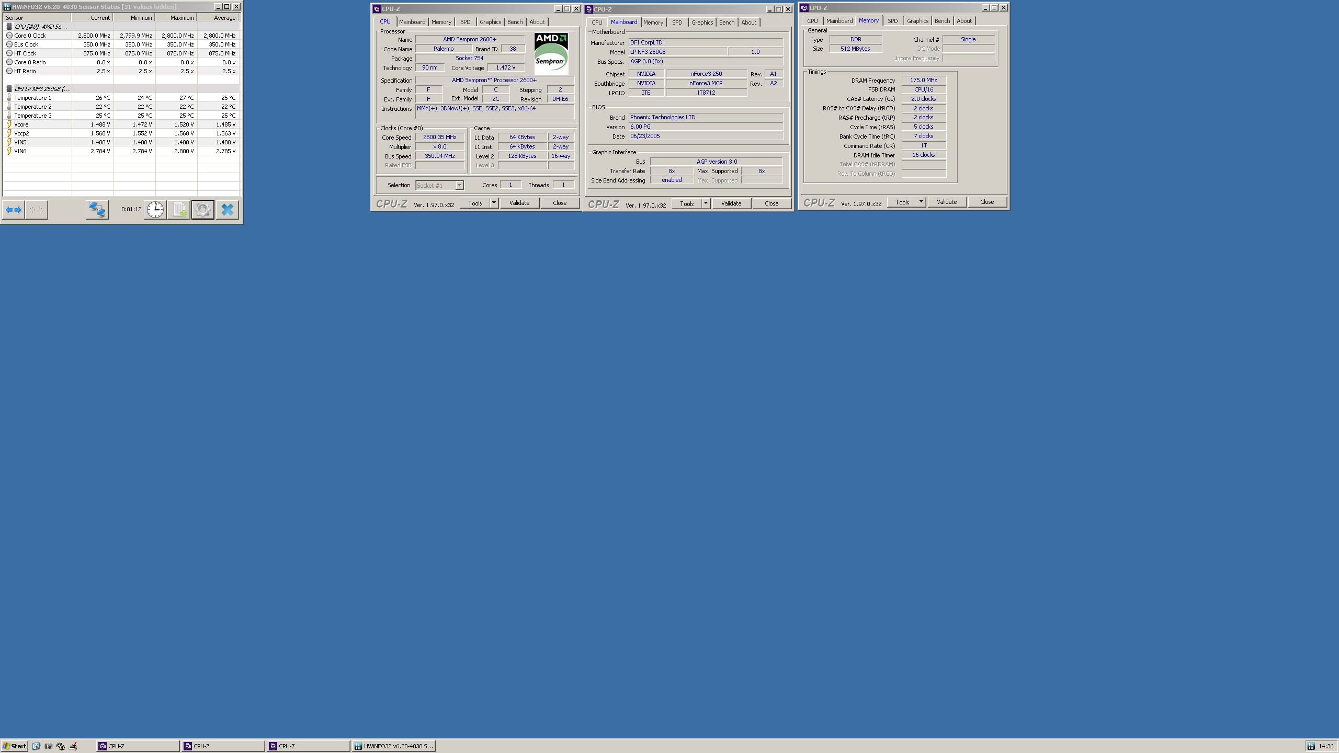Expand Tools dropdown arrow in Mainboard window

pos(705,203)
